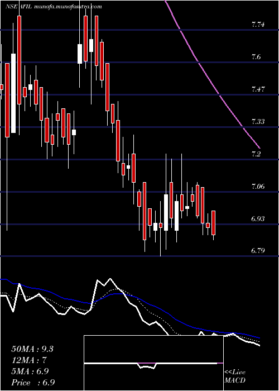Click the 6.93 price axis label

(258, 219)
